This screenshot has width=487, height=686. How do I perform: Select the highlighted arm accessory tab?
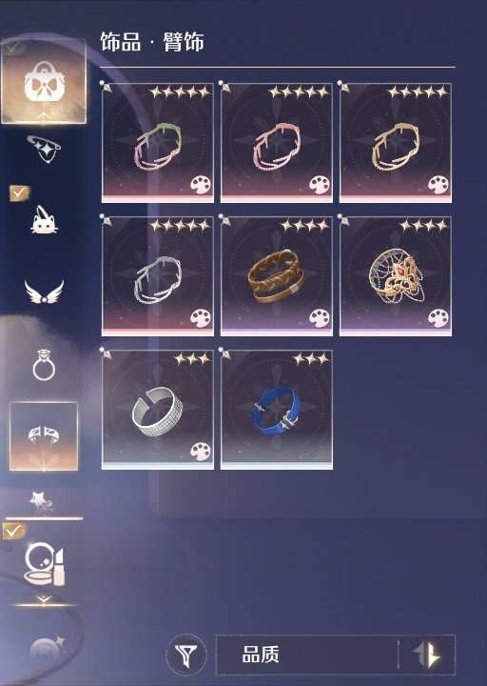pyautogui.click(x=44, y=436)
